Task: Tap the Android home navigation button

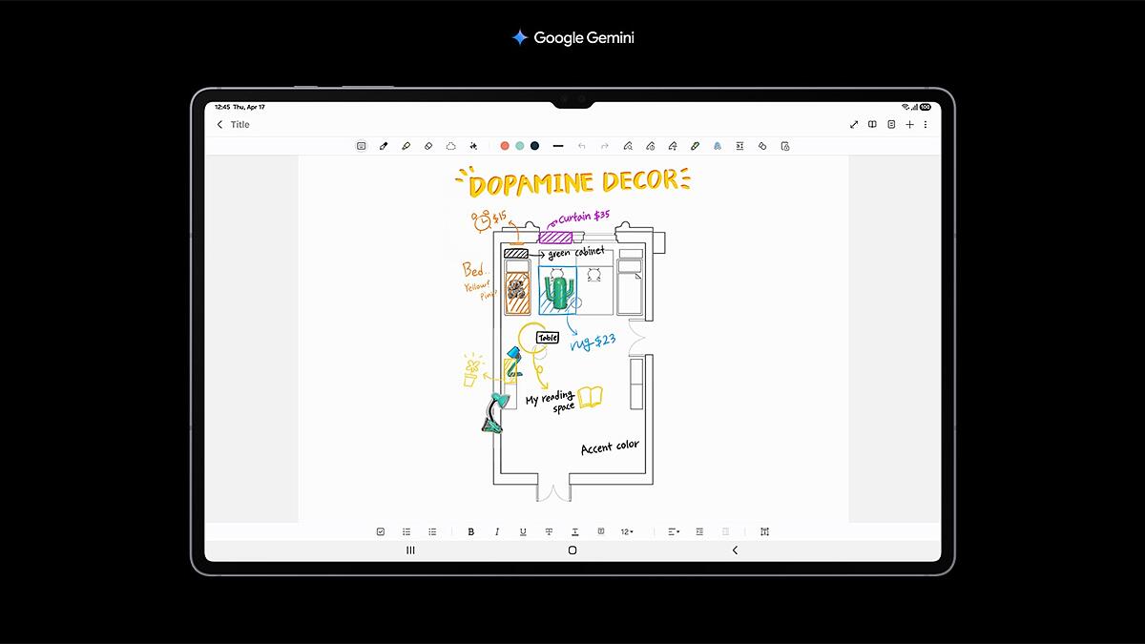Action: (x=572, y=551)
